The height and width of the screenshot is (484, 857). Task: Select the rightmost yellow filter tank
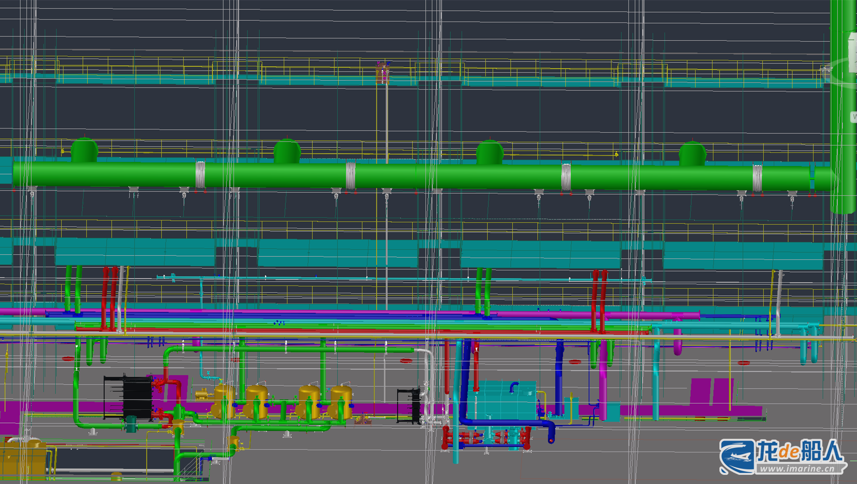[341, 402]
